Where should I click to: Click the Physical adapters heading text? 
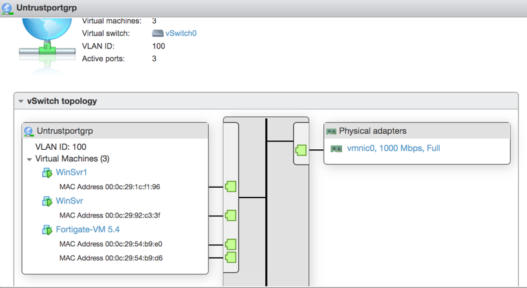point(372,131)
